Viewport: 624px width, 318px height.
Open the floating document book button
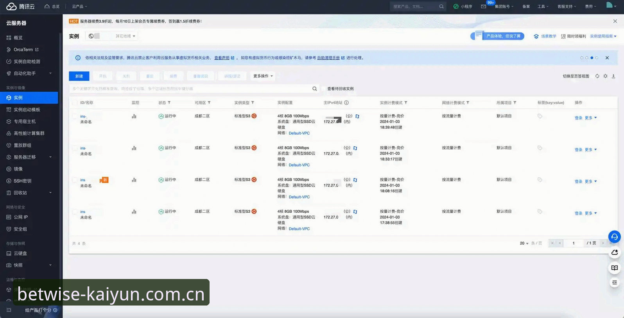615,268
